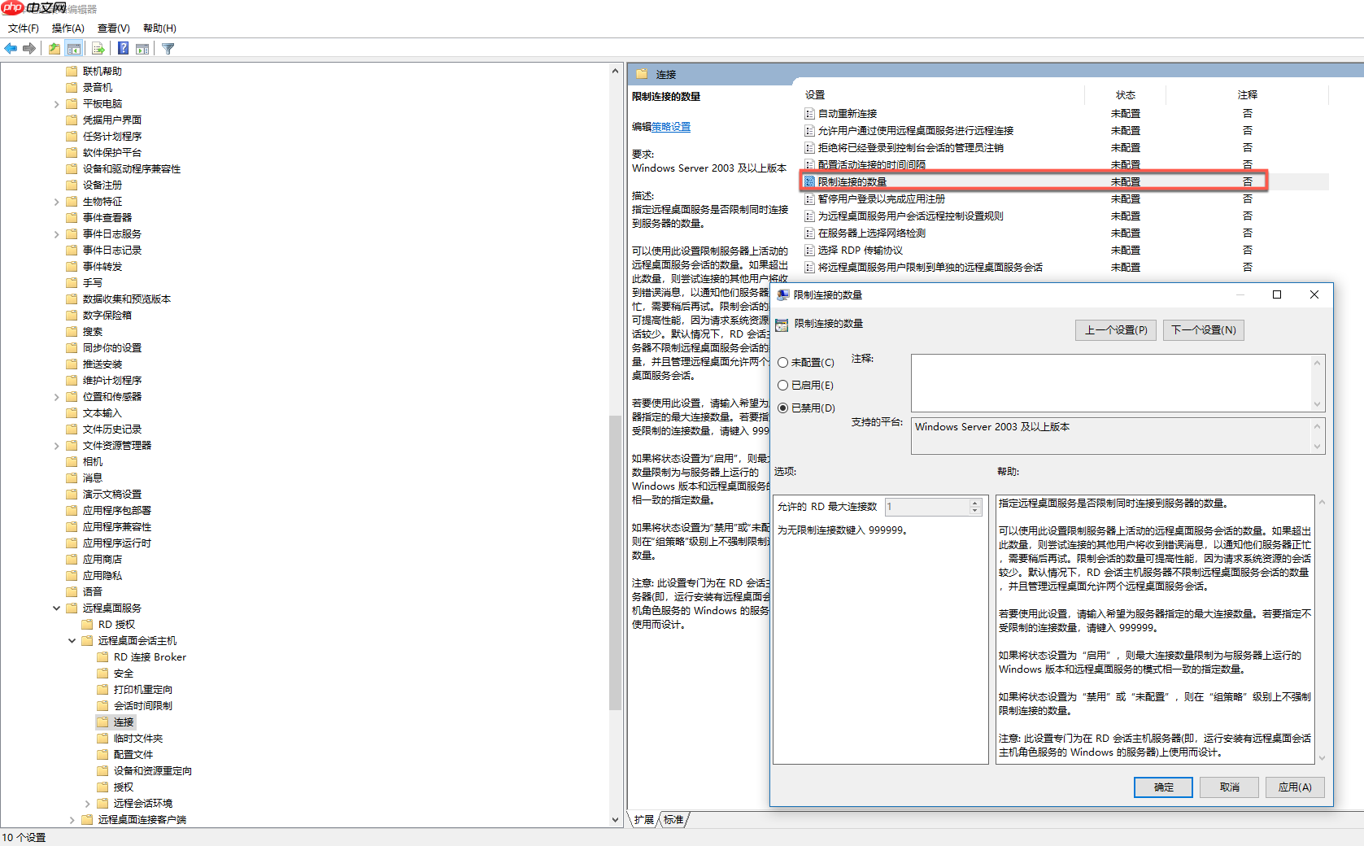
Task: Select the RD 连接 Broker tree item
Action: tap(150, 657)
